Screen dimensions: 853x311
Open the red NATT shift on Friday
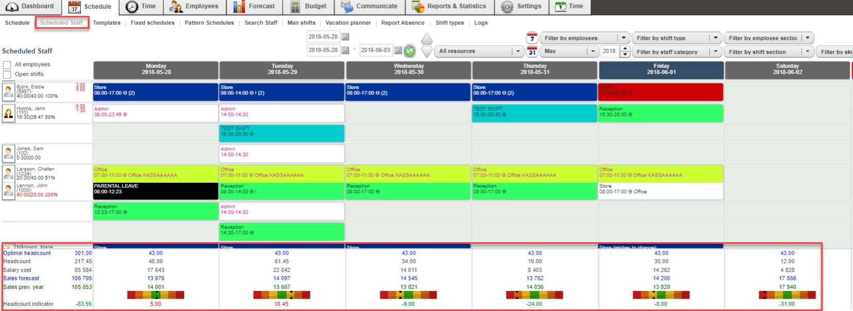[x=661, y=92]
